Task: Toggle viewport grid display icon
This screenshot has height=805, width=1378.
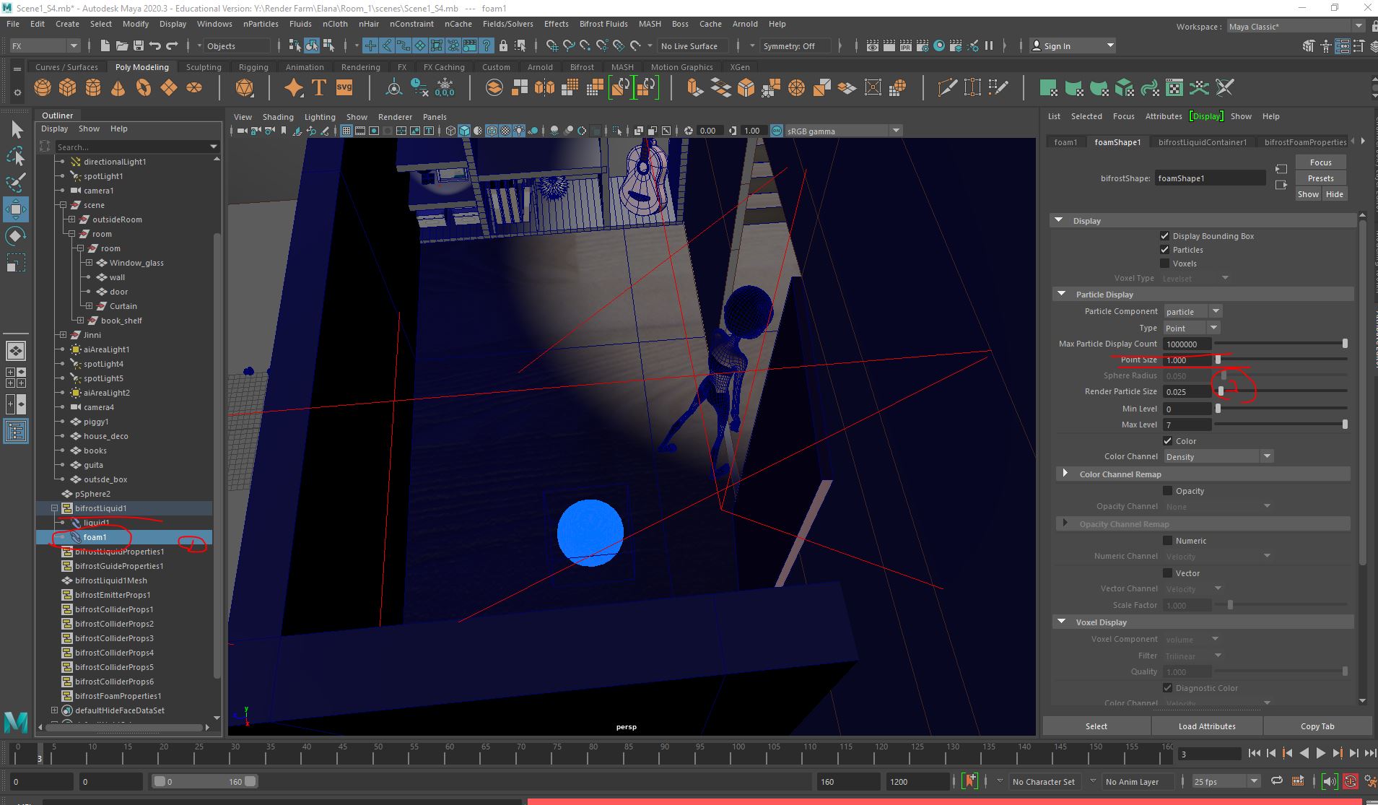Action: (346, 131)
